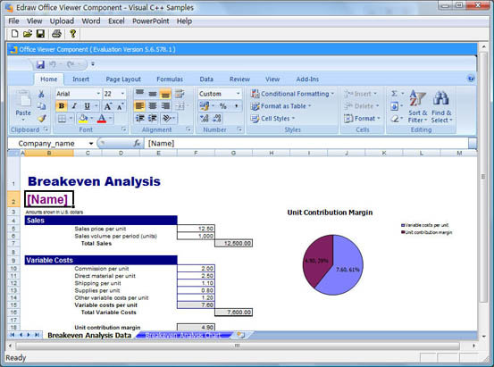
Task: Click the horizontal scrollbar thumb
Action: click(x=238, y=346)
